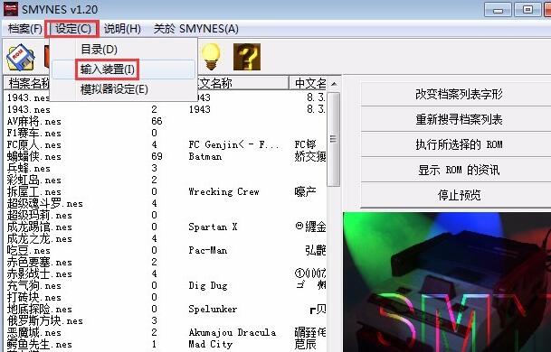Click the SMYNES preview image
This screenshot has height=352, width=551.
447,282
